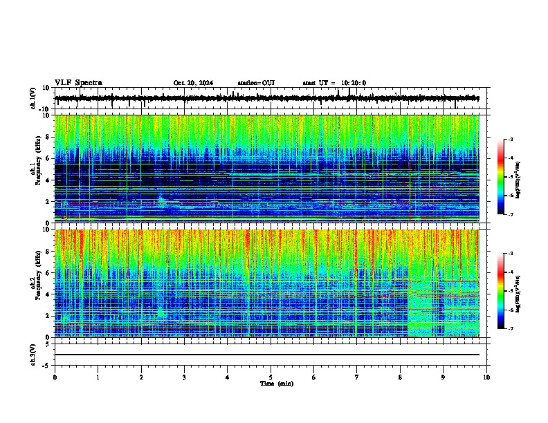
Task: Click the time axis tick label '10'
Action: (x=486, y=377)
